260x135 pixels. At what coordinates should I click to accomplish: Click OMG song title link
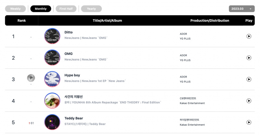click(x=69, y=54)
